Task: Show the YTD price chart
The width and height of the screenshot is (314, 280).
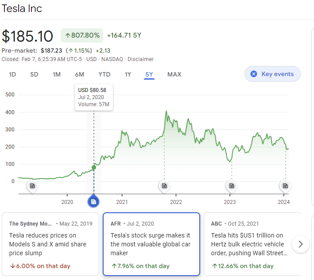Action: pyautogui.click(x=105, y=75)
